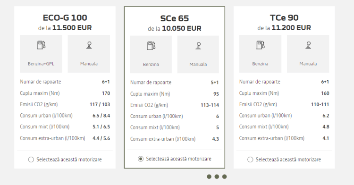Click gear shifter icon in ECO-G 100 card
This screenshot has height=185, width=354.
tap(89, 45)
